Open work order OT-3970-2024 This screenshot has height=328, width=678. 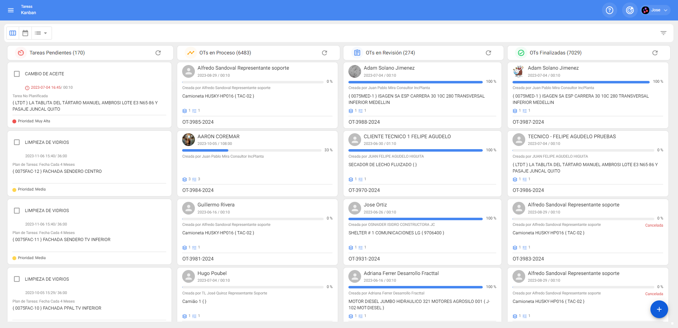tap(364, 190)
